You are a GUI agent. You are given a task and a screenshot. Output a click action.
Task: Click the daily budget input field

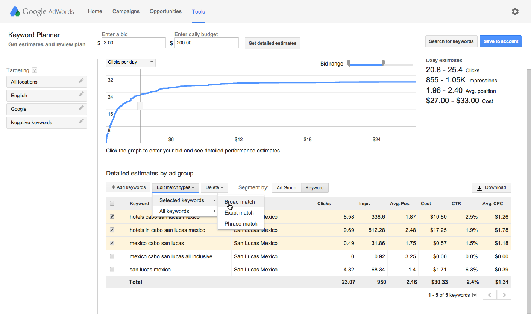[206, 43]
